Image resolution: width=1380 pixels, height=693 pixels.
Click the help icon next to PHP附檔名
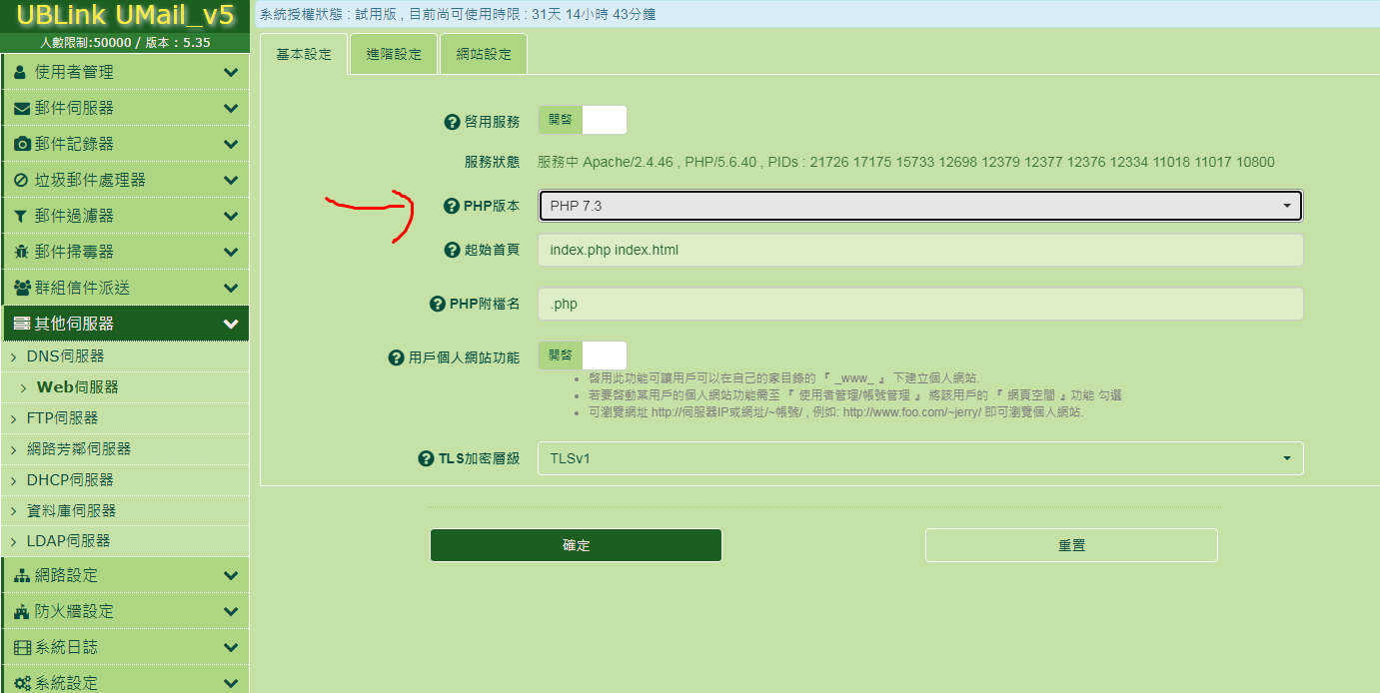437,305
